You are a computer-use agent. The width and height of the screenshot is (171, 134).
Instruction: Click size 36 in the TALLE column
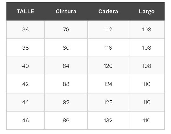pyautogui.click(x=25, y=30)
